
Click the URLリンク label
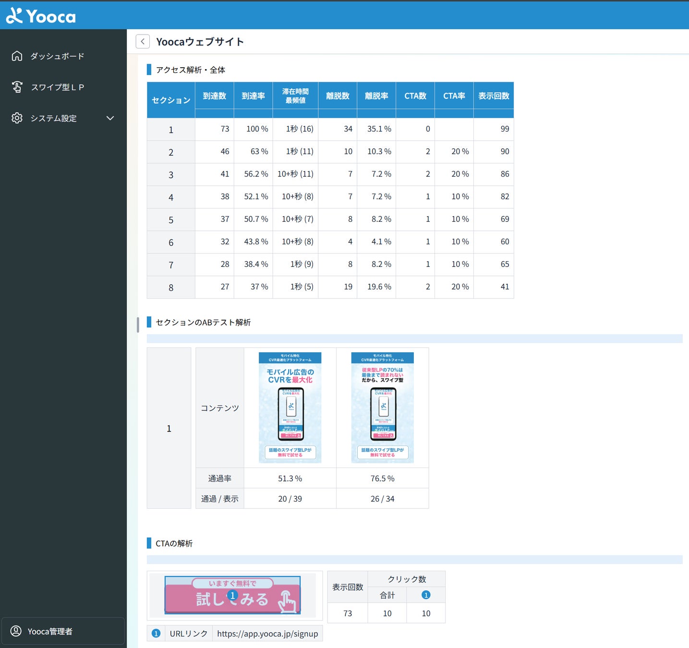[189, 634]
